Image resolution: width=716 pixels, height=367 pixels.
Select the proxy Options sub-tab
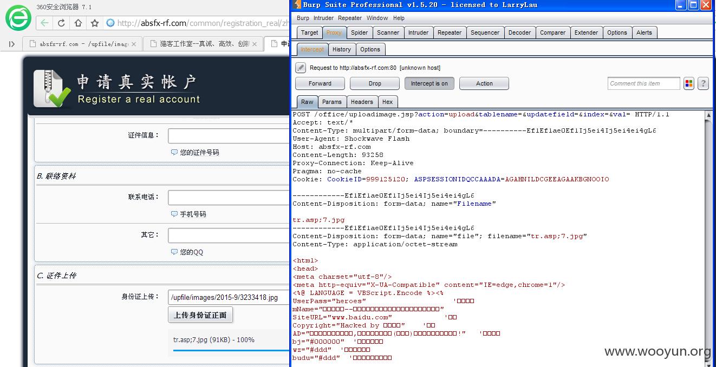click(370, 49)
